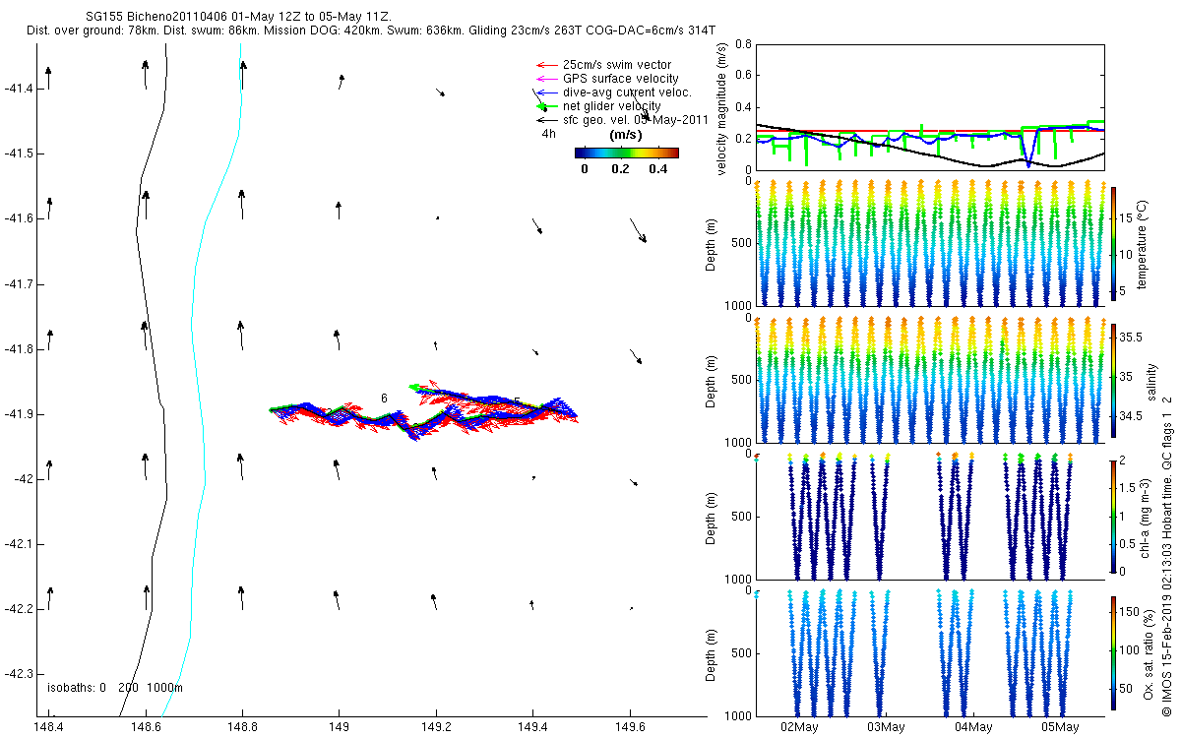Click the track label number 6 on the map
This screenshot has width=1181, height=738.
click(385, 398)
